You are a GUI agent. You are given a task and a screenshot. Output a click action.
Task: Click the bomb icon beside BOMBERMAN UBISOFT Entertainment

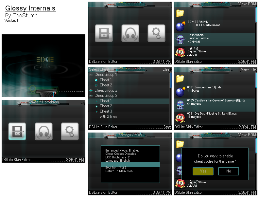pyautogui.click(x=180, y=26)
